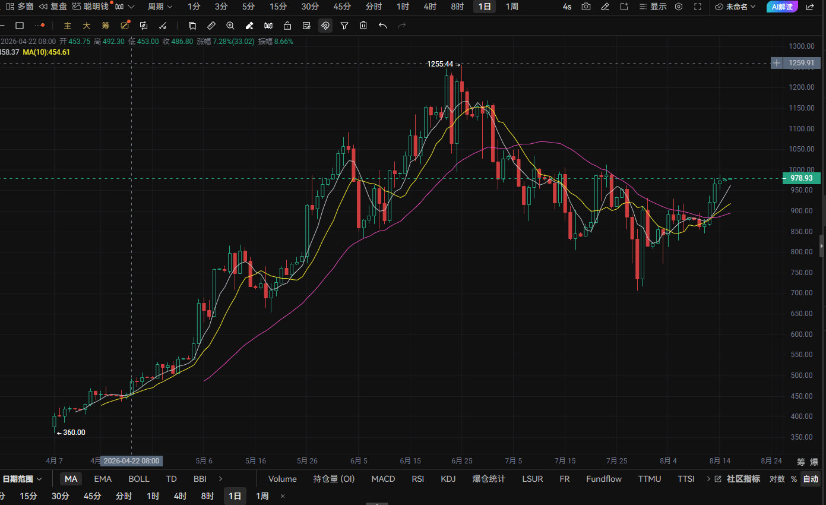
Task: Expand more main indicators arrow after BBI
Action: [x=221, y=479]
